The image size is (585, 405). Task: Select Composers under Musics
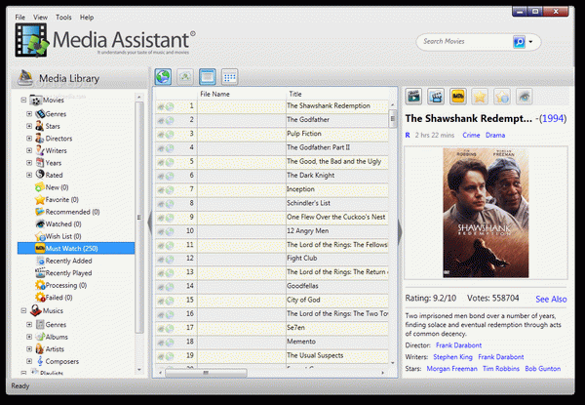coord(58,361)
